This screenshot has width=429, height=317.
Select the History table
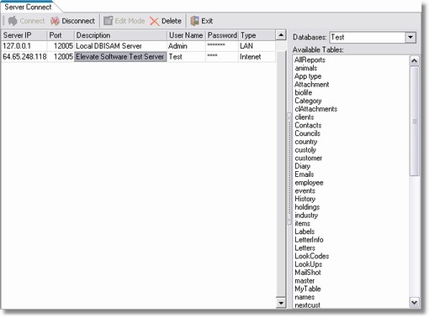[305, 199]
